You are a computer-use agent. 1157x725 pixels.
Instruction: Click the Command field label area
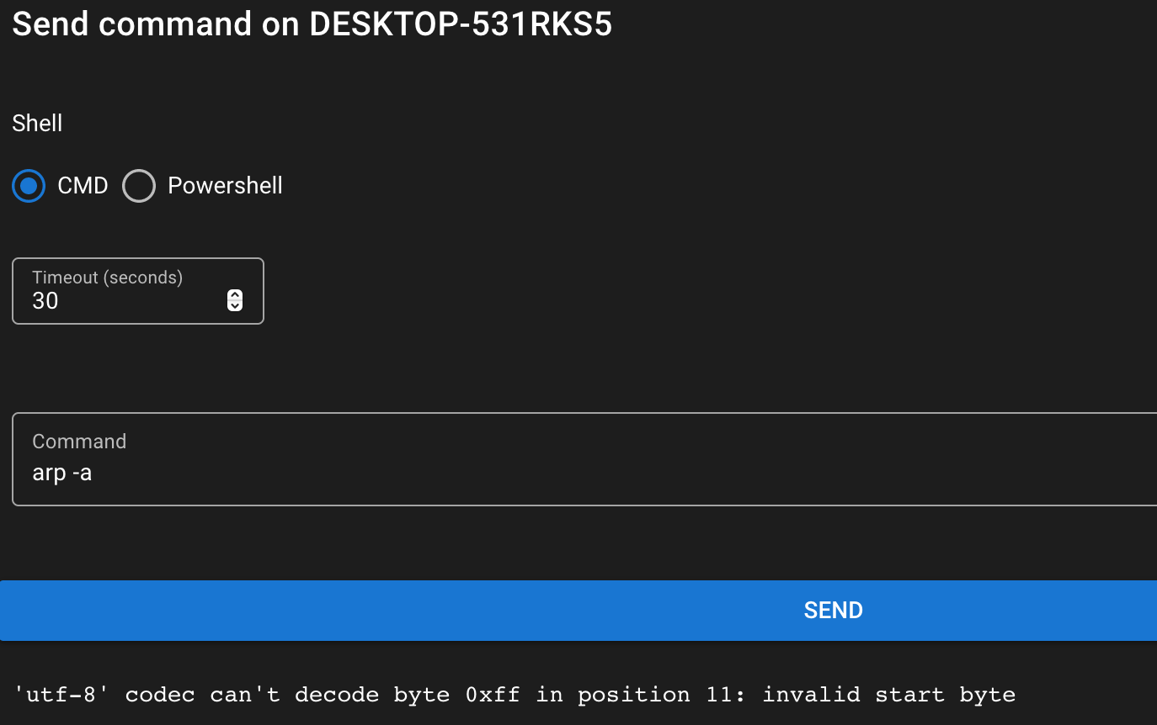(x=79, y=441)
